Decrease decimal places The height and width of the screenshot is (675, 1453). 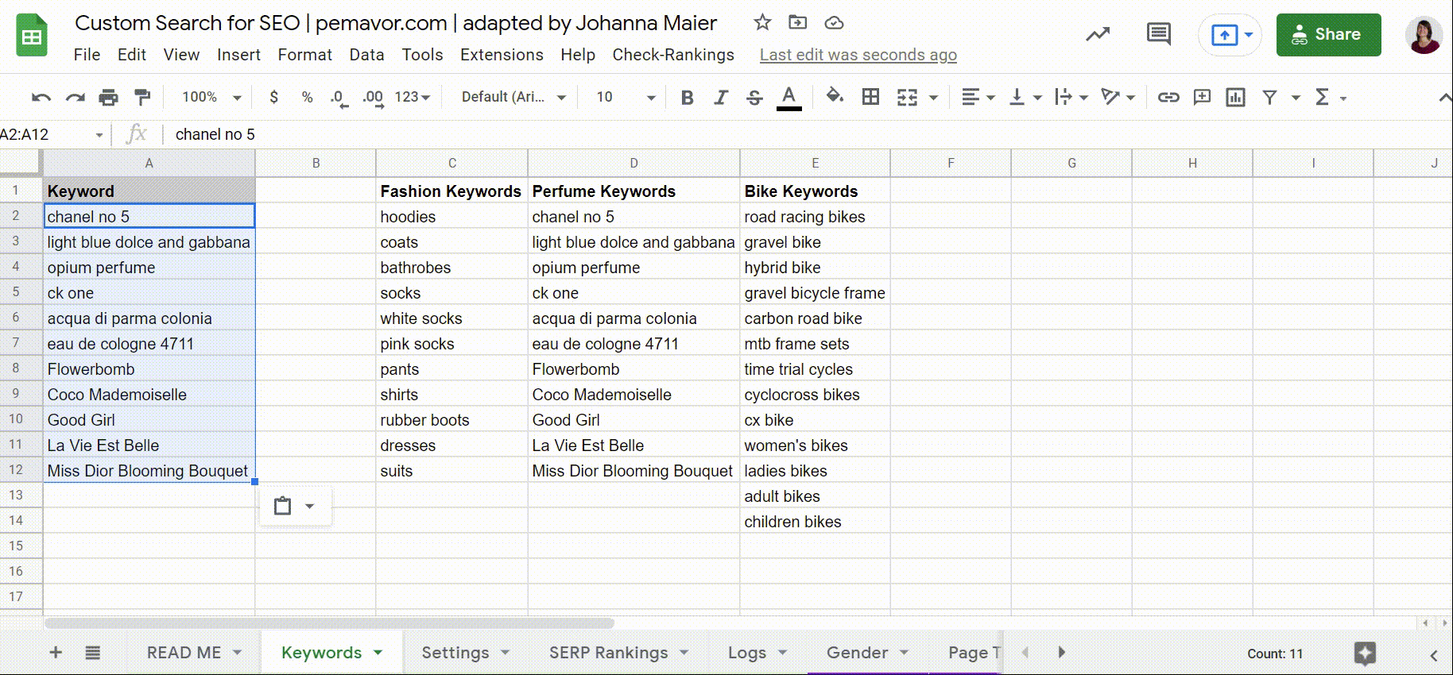339,98
